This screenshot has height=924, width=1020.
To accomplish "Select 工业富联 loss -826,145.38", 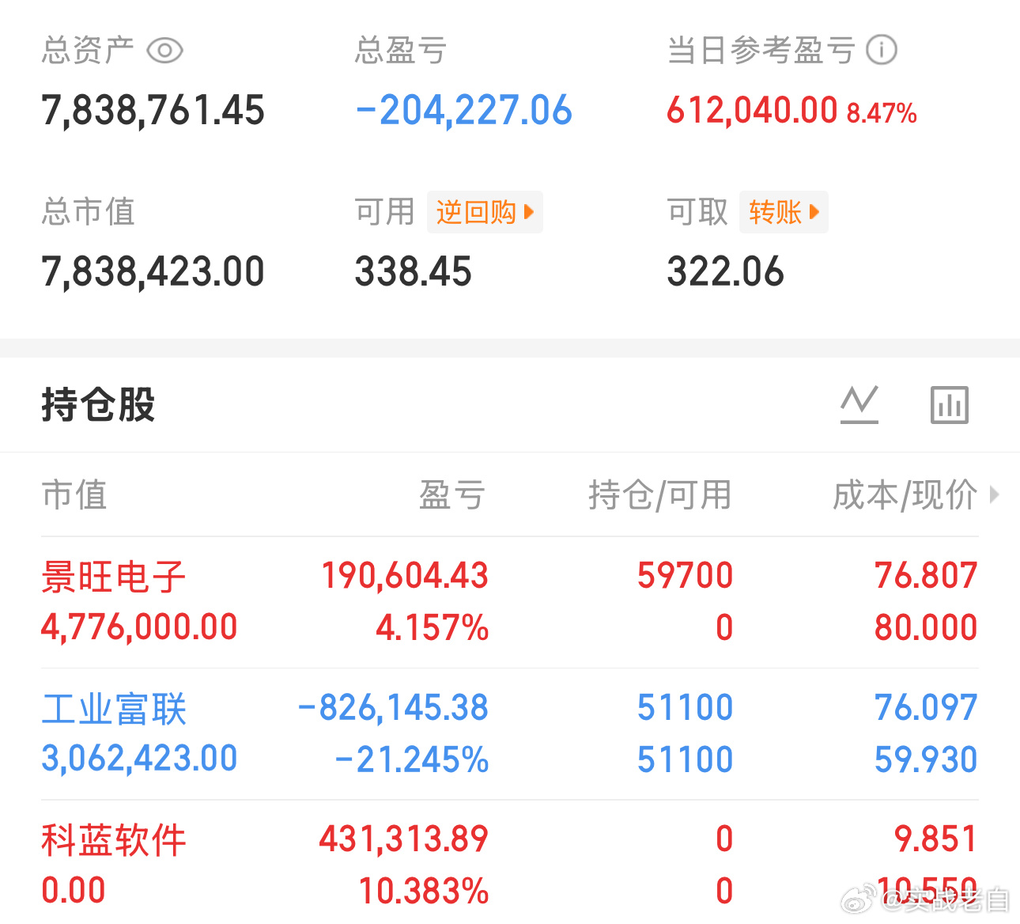I will tap(393, 708).
